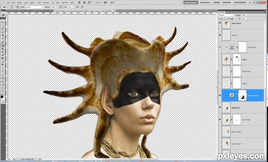Open the Image menu

coord(19,3)
